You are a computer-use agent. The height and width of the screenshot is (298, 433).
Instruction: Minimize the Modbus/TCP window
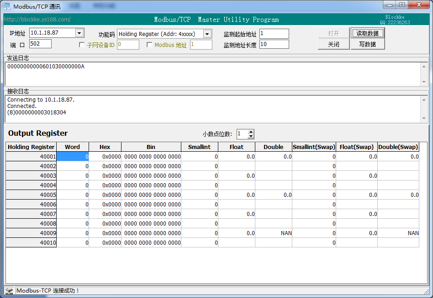click(389, 5)
